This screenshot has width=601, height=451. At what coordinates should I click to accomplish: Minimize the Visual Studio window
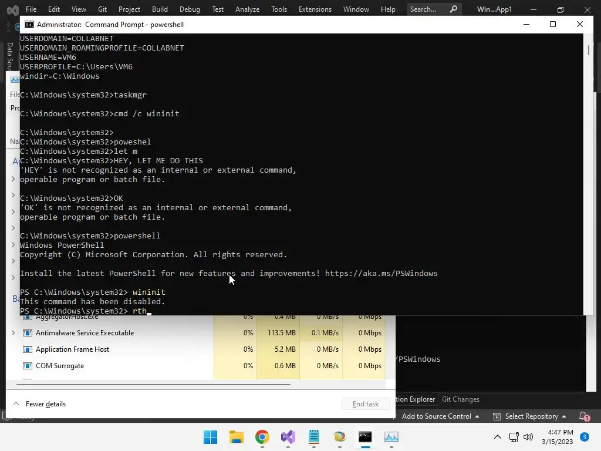534,9
